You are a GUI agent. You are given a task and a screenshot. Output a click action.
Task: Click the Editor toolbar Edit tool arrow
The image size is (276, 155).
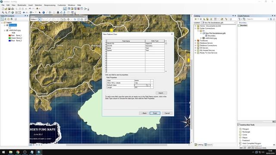click(40, 19)
